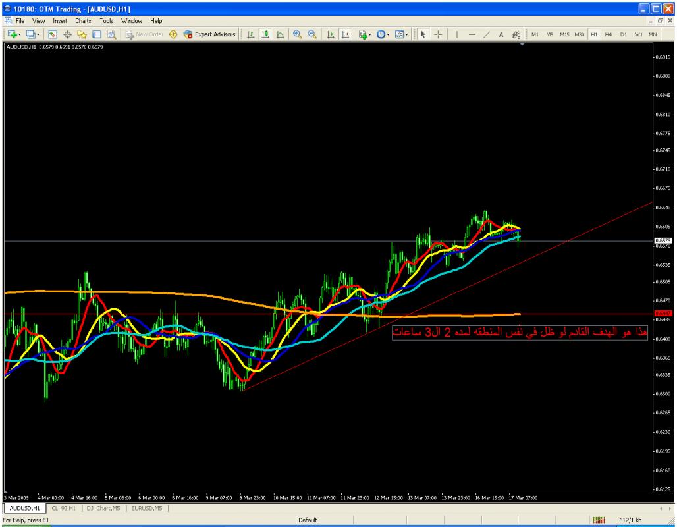
Task: Select the Horizontal Line drawing tool
Action: (472, 34)
